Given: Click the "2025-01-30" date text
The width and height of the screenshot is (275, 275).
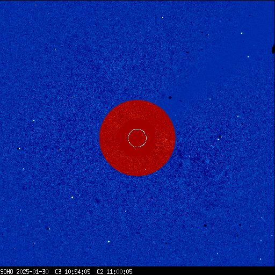Looking at the screenshot, I should pyautogui.click(x=32, y=272).
